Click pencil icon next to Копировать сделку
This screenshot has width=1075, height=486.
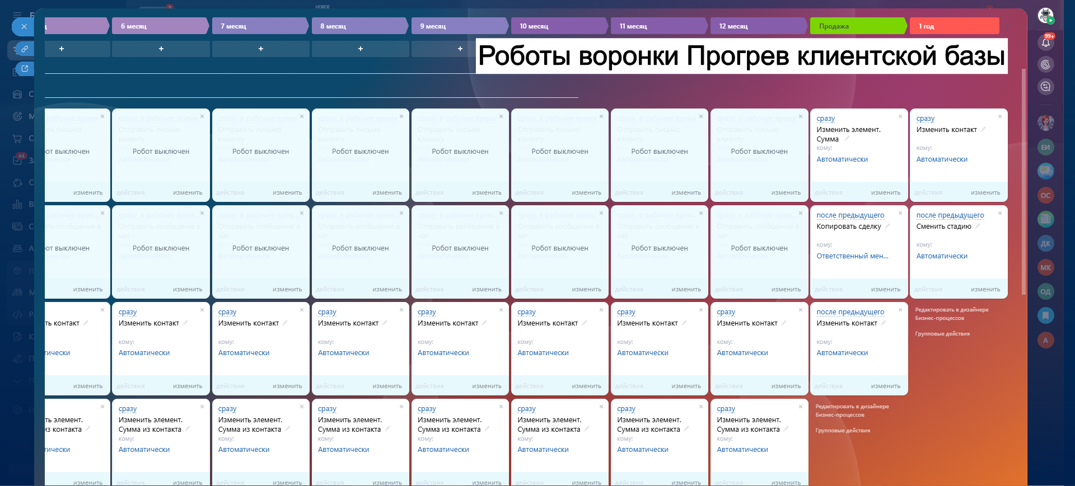pos(887,227)
